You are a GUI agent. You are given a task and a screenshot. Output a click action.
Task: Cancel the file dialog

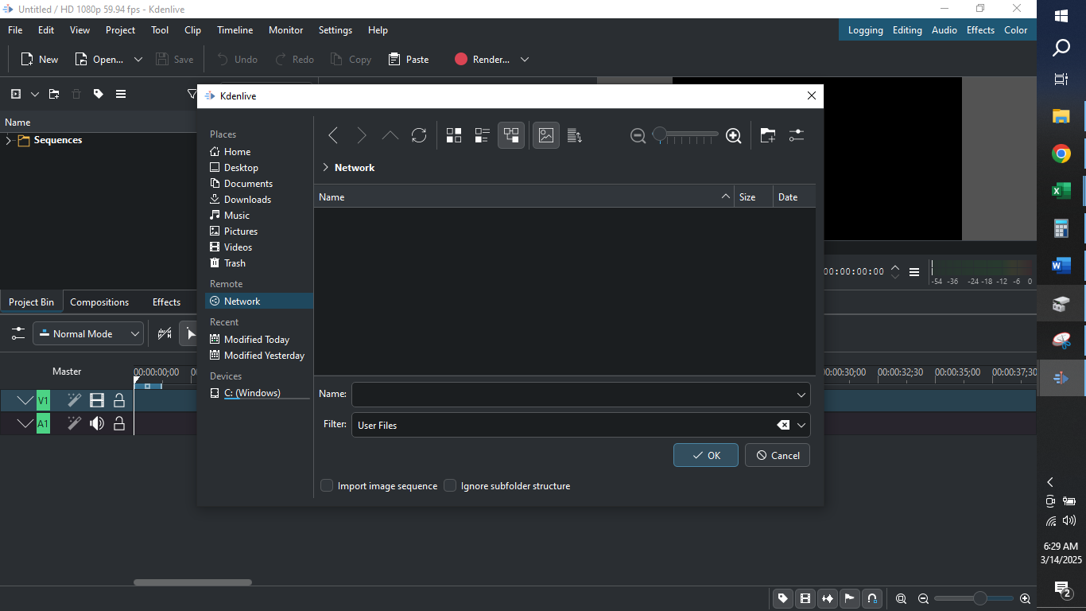pos(778,455)
